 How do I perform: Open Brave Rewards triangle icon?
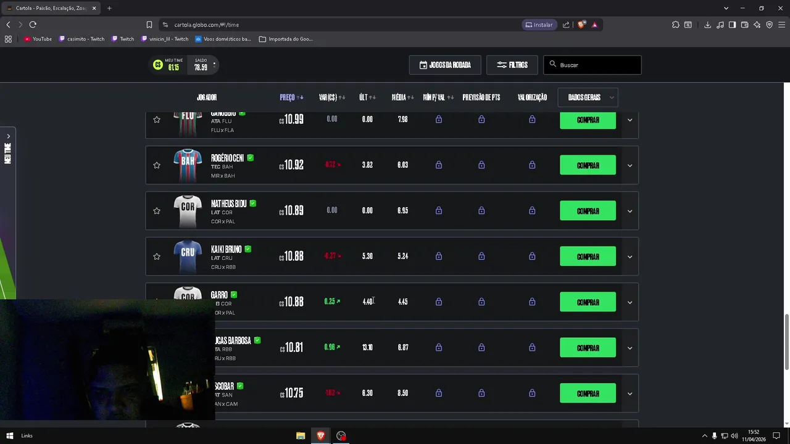594,25
